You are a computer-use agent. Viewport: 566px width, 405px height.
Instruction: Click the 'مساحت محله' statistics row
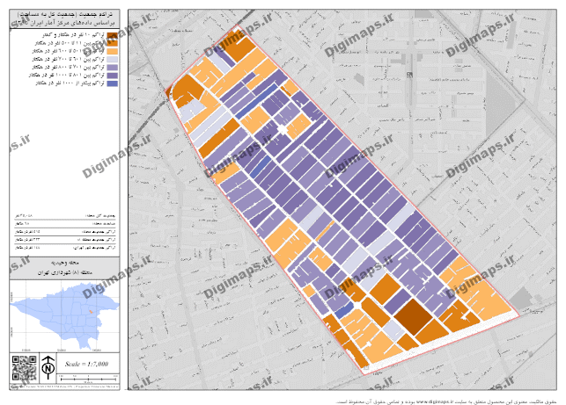(64, 223)
